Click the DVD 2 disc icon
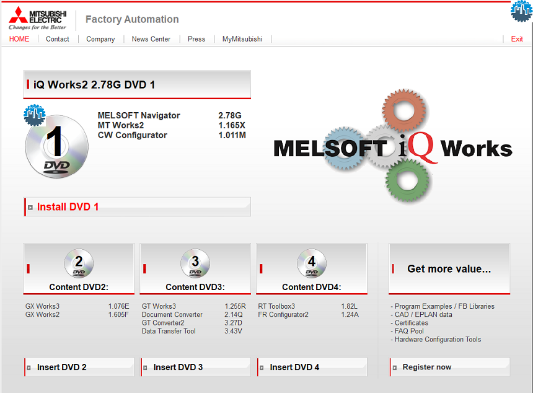The width and height of the screenshot is (533, 393). tap(79, 263)
